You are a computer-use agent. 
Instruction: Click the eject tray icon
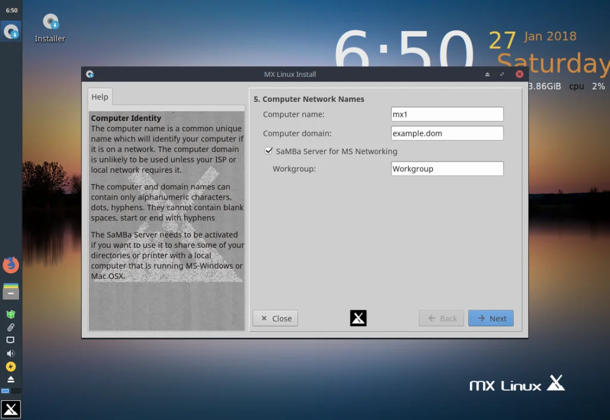11,379
